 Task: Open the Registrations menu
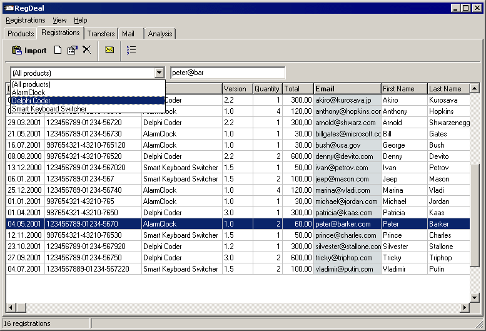(26, 20)
